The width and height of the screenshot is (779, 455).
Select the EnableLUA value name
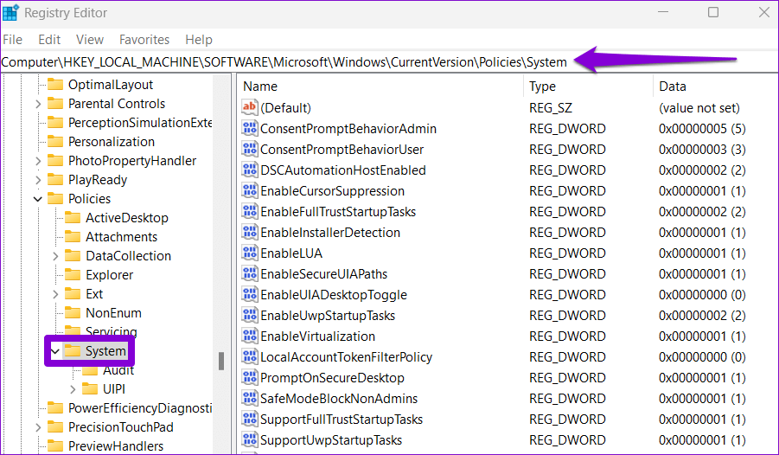tap(291, 253)
